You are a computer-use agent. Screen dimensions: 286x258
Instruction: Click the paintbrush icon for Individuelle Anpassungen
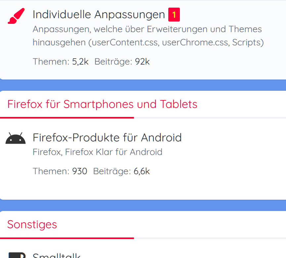click(16, 16)
